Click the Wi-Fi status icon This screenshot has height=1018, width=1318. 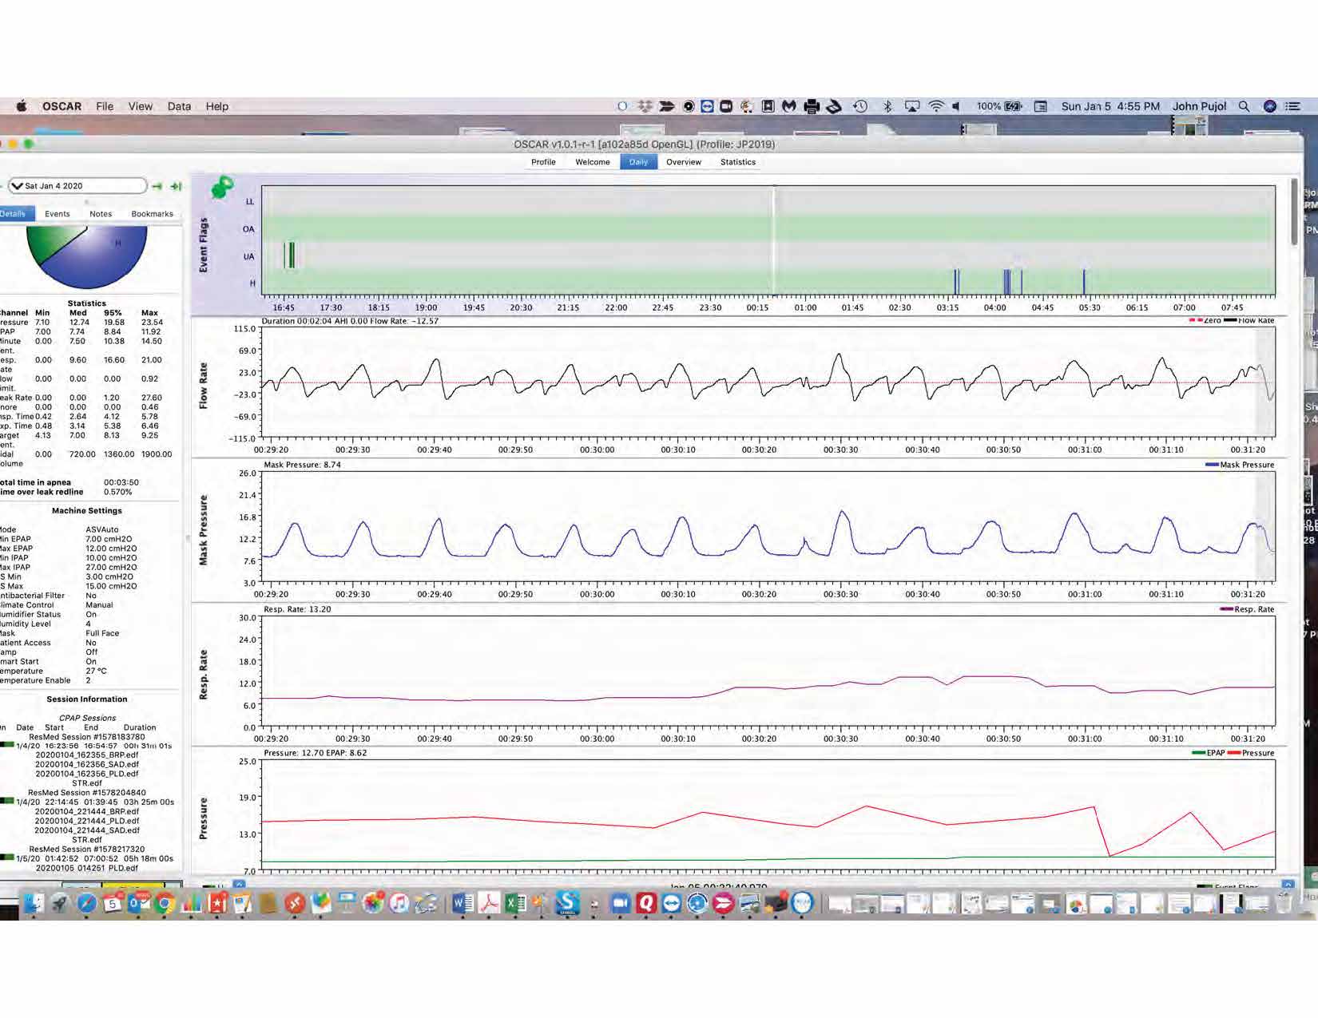coord(936,106)
